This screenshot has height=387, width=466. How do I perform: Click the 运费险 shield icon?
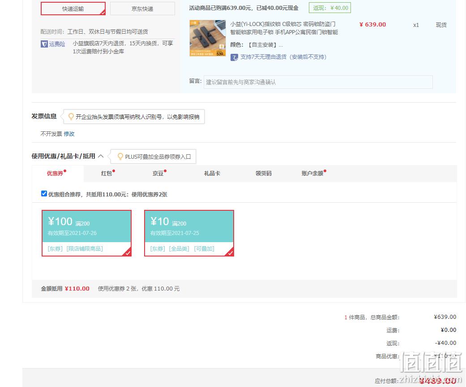coord(44,44)
